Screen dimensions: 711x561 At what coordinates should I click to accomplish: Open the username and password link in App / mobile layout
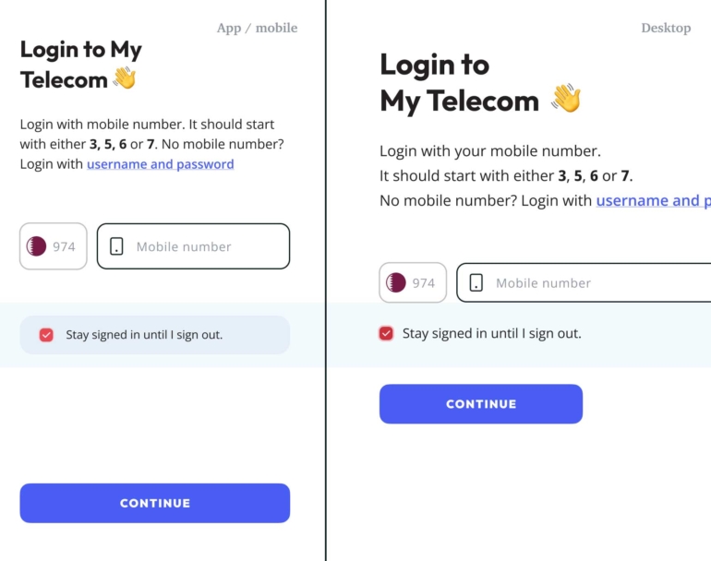point(160,164)
